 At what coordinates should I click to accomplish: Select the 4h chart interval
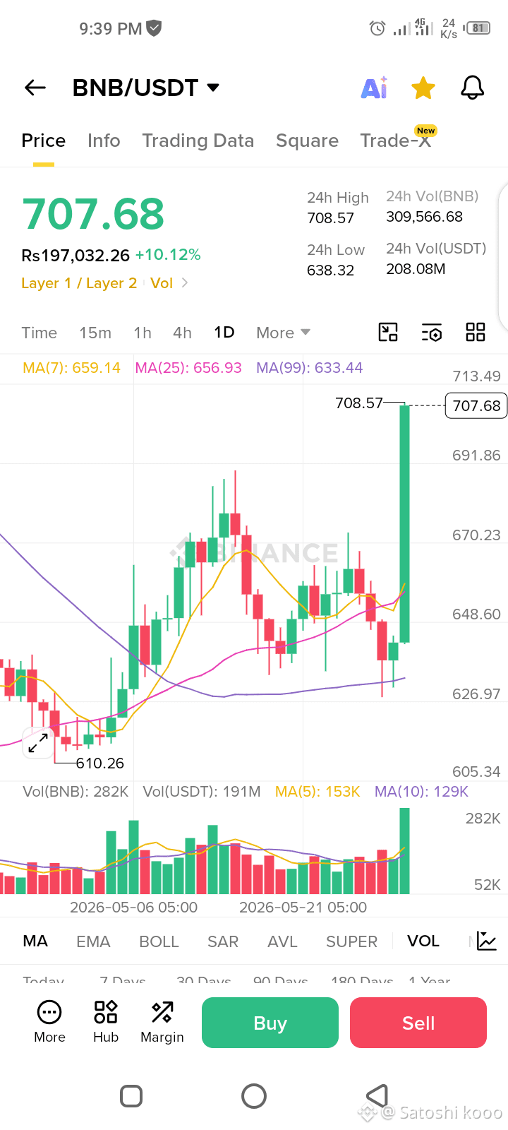click(183, 333)
